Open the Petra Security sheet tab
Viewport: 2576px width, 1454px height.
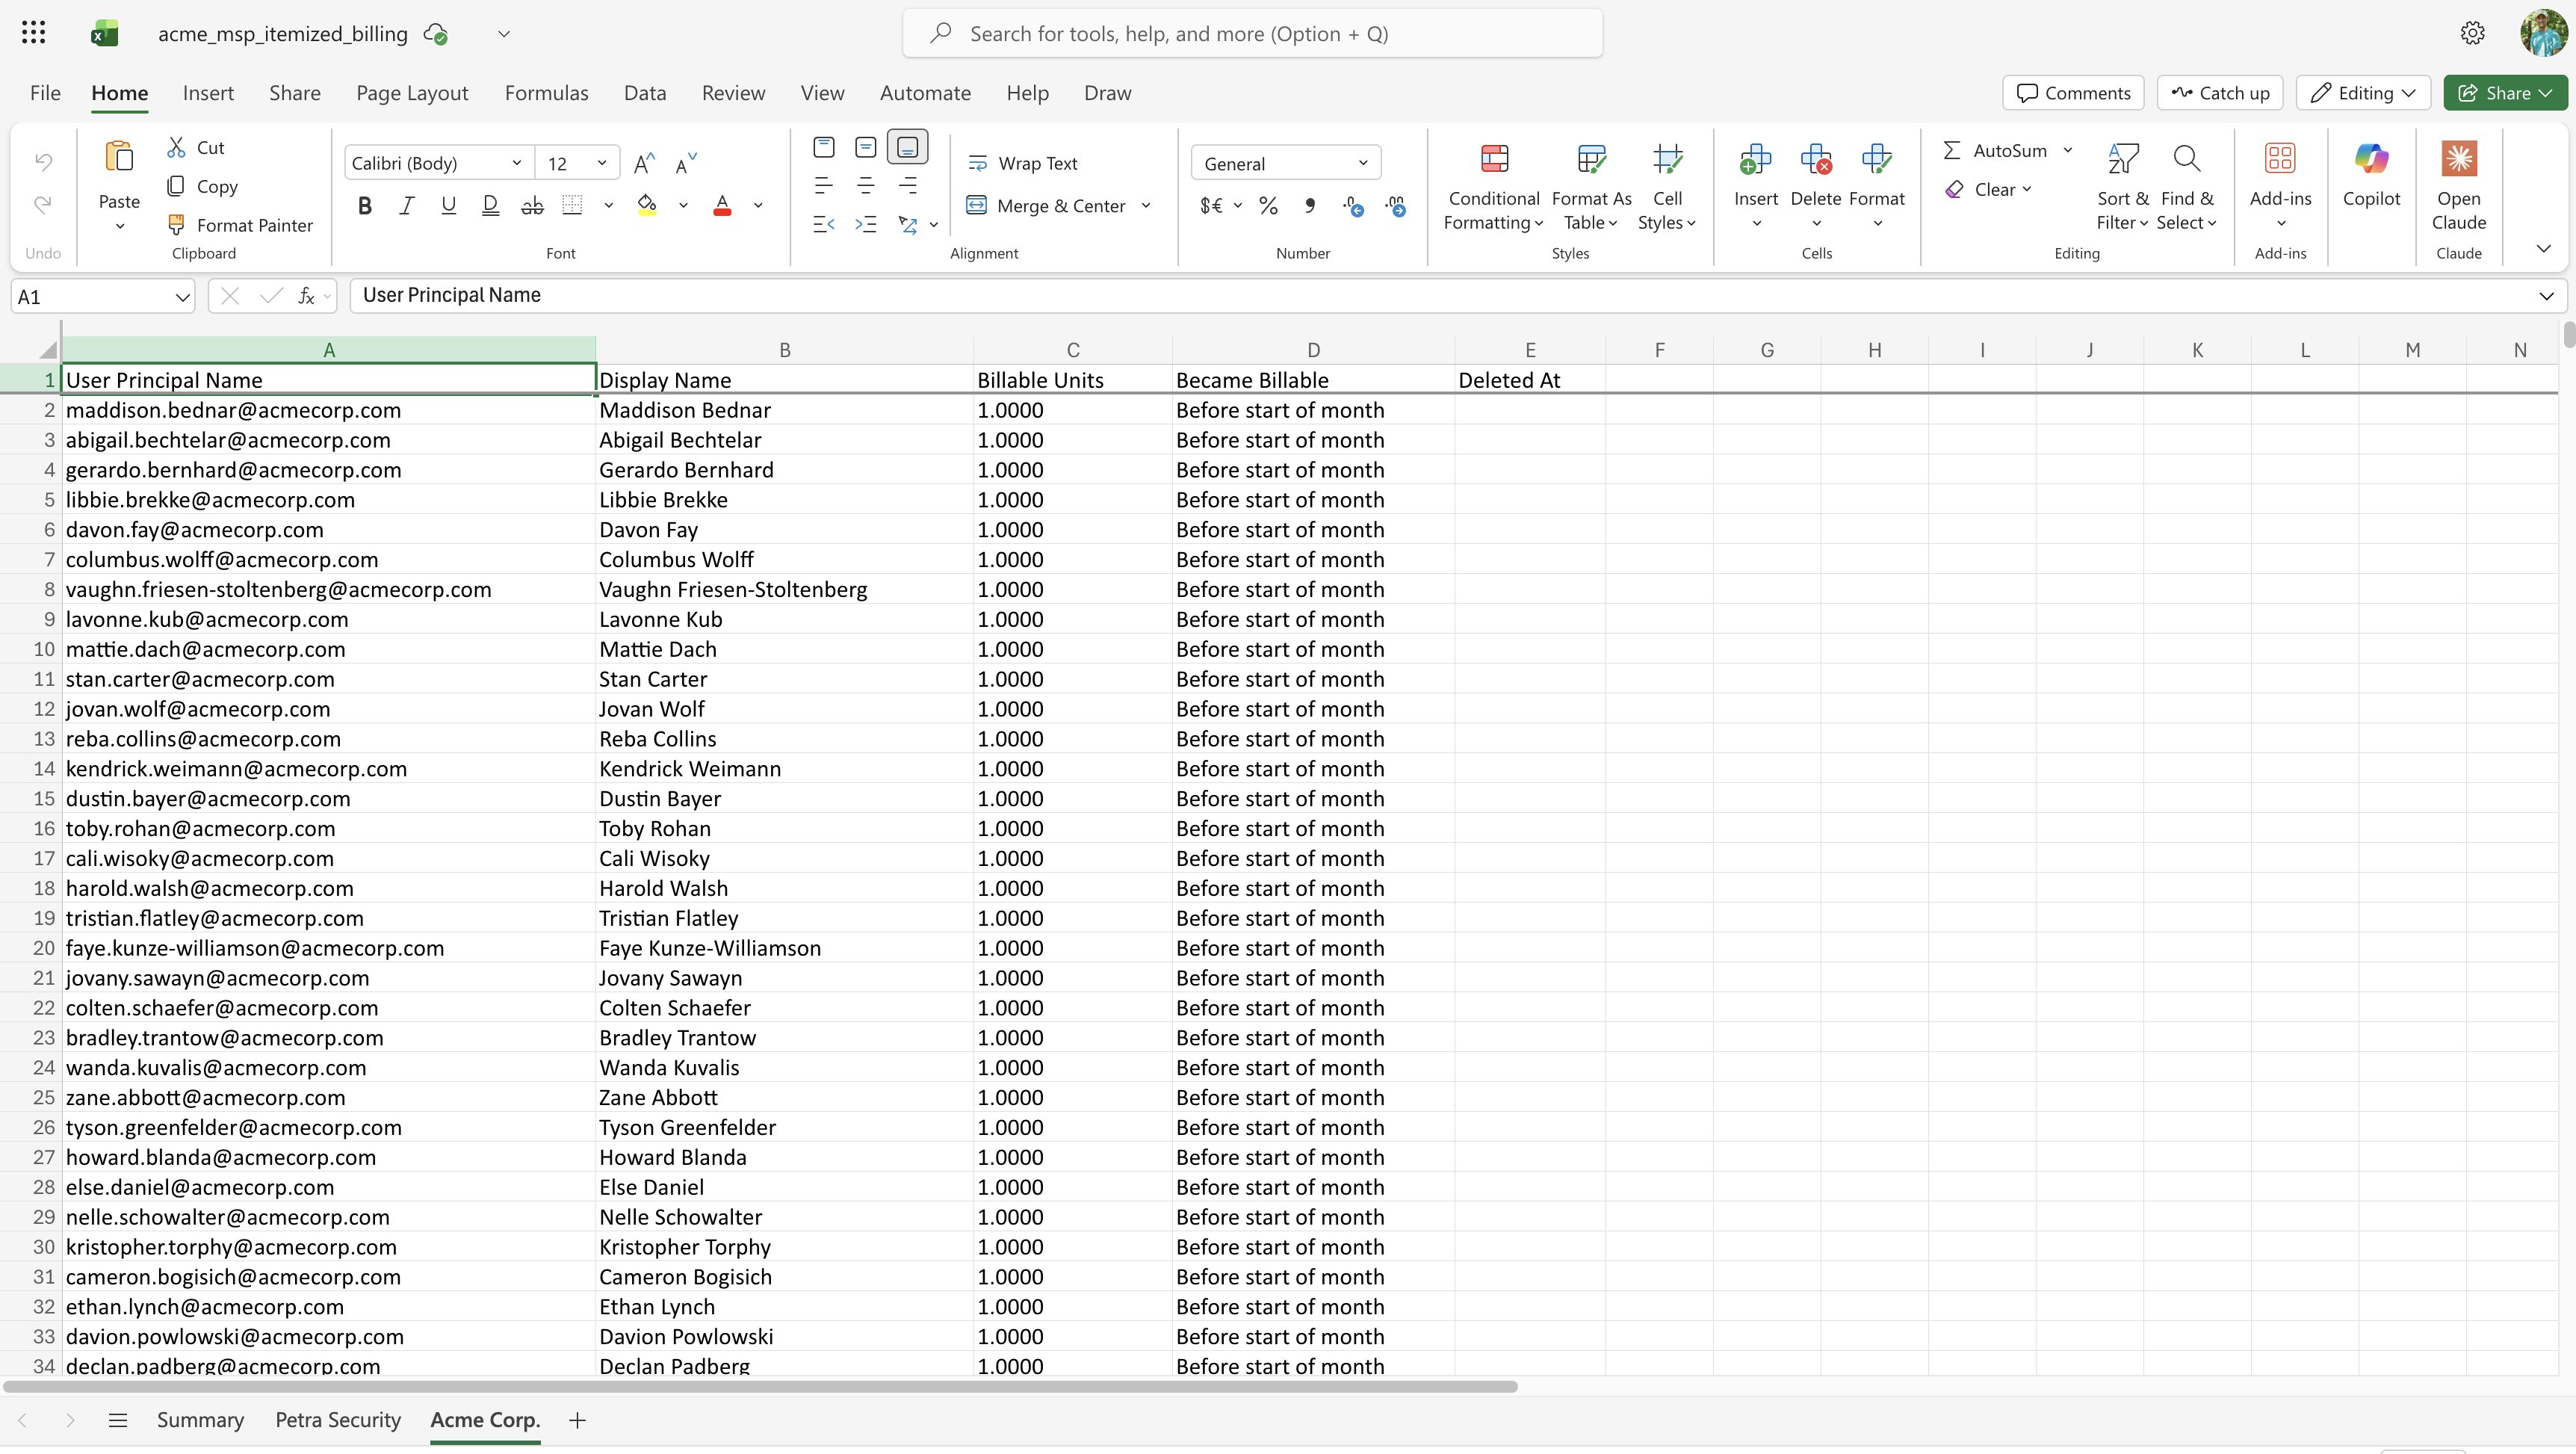(337, 1419)
